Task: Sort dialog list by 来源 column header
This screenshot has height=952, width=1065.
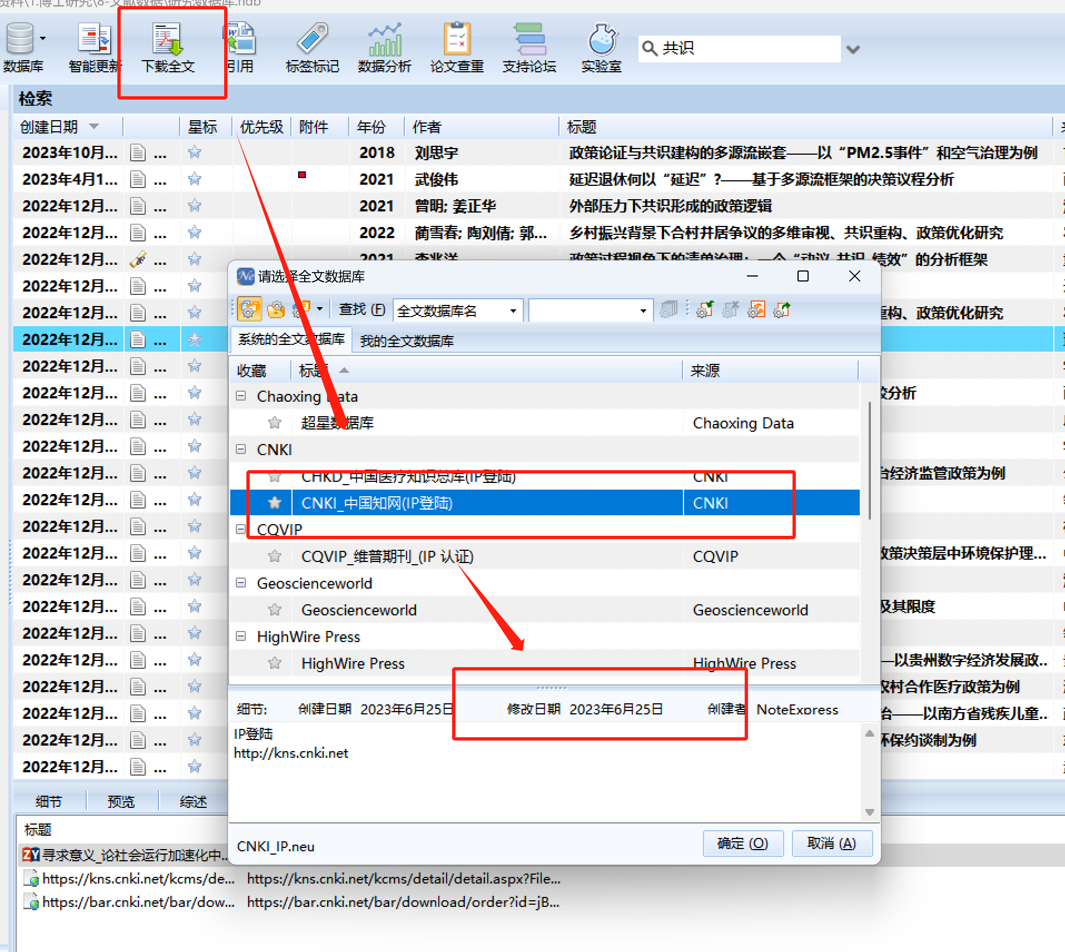Action: pos(771,371)
